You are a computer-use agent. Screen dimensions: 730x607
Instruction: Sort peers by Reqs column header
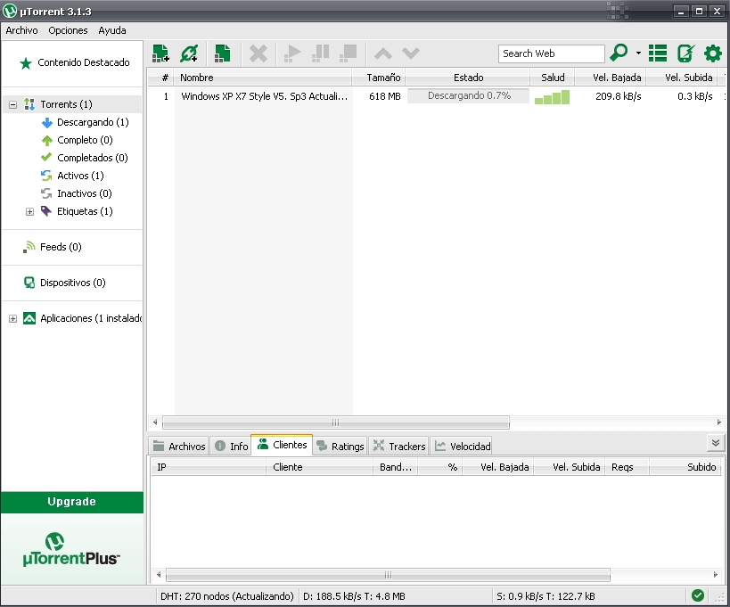pos(627,467)
